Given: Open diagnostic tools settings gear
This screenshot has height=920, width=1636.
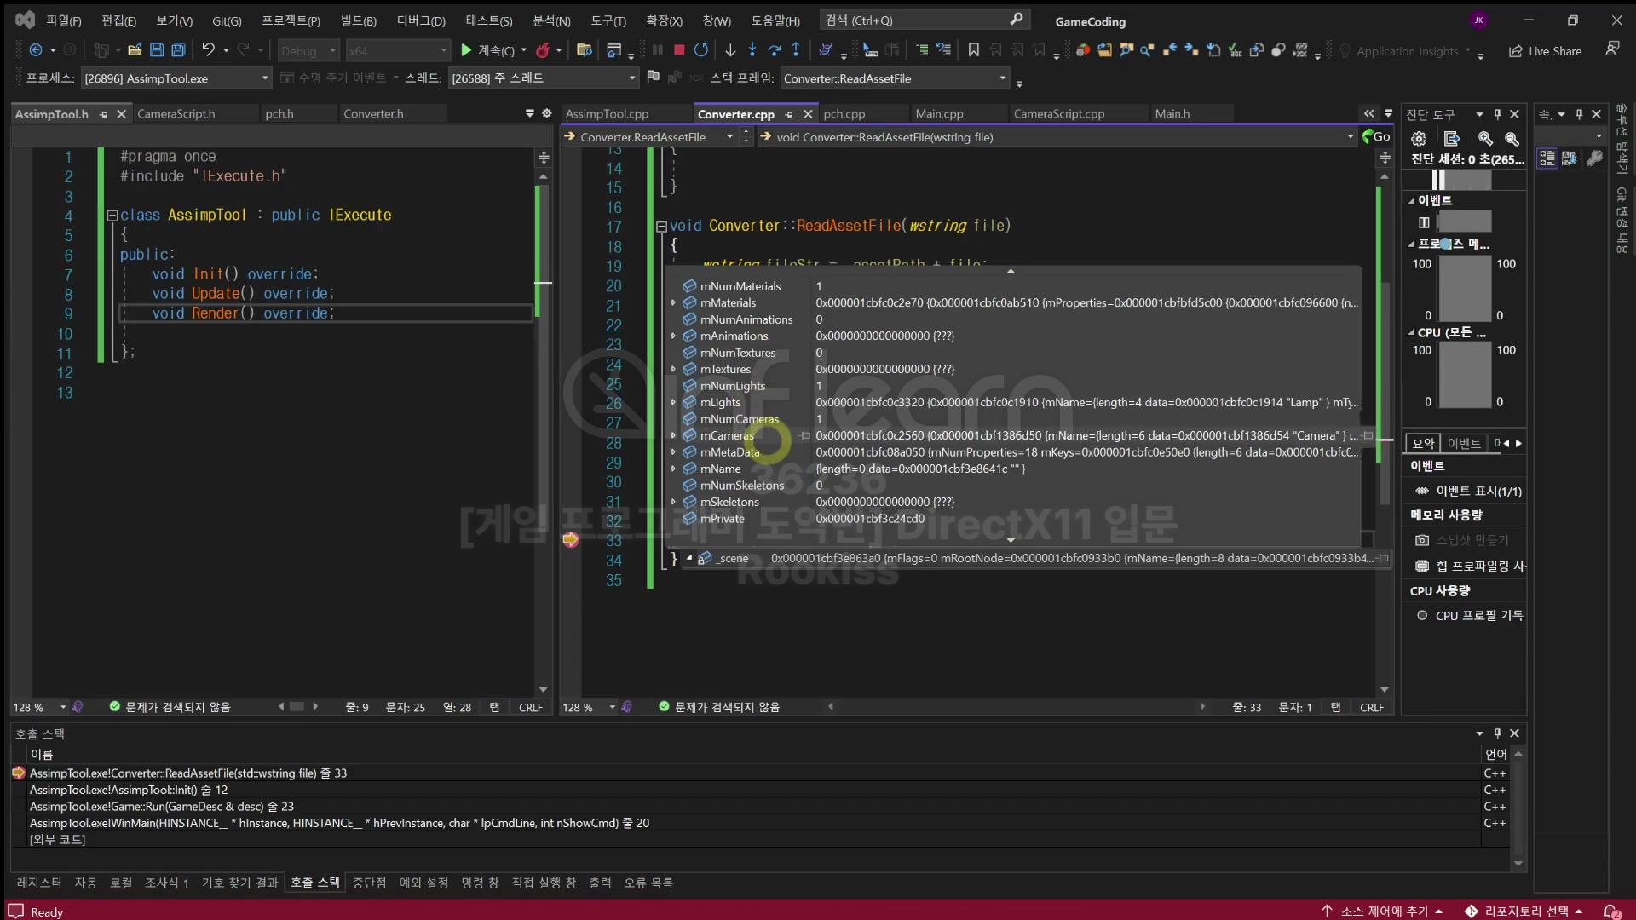Looking at the screenshot, I should click(1419, 139).
